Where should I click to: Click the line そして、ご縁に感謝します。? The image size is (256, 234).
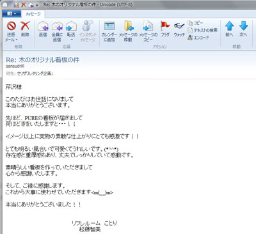tap(35, 185)
